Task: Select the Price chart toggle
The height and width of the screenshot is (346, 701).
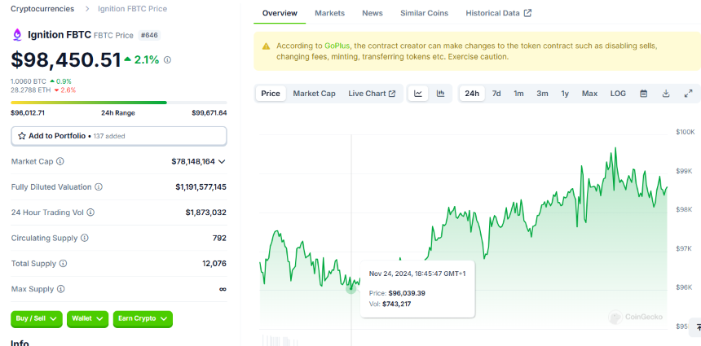Action: tap(271, 94)
